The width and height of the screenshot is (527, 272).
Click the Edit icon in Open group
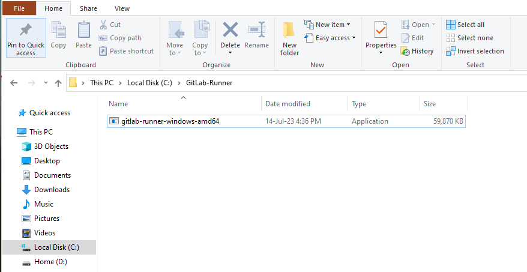[x=405, y=38]
